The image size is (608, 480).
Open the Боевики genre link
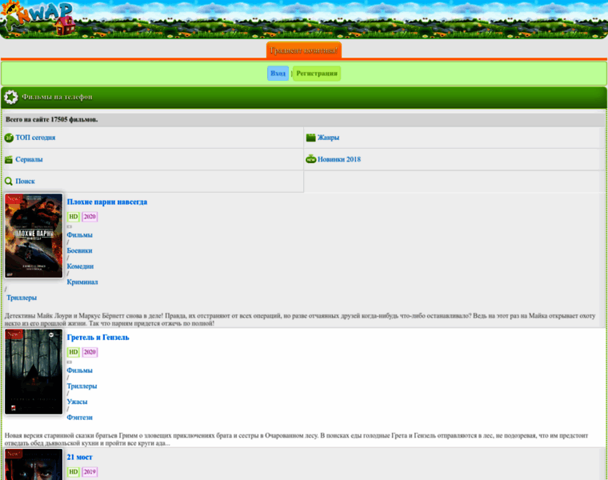(x=79, y=250)
